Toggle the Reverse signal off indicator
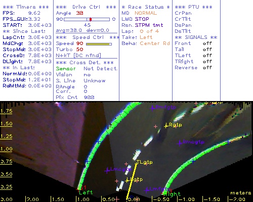253x202 pixels. tap(207, 68)
